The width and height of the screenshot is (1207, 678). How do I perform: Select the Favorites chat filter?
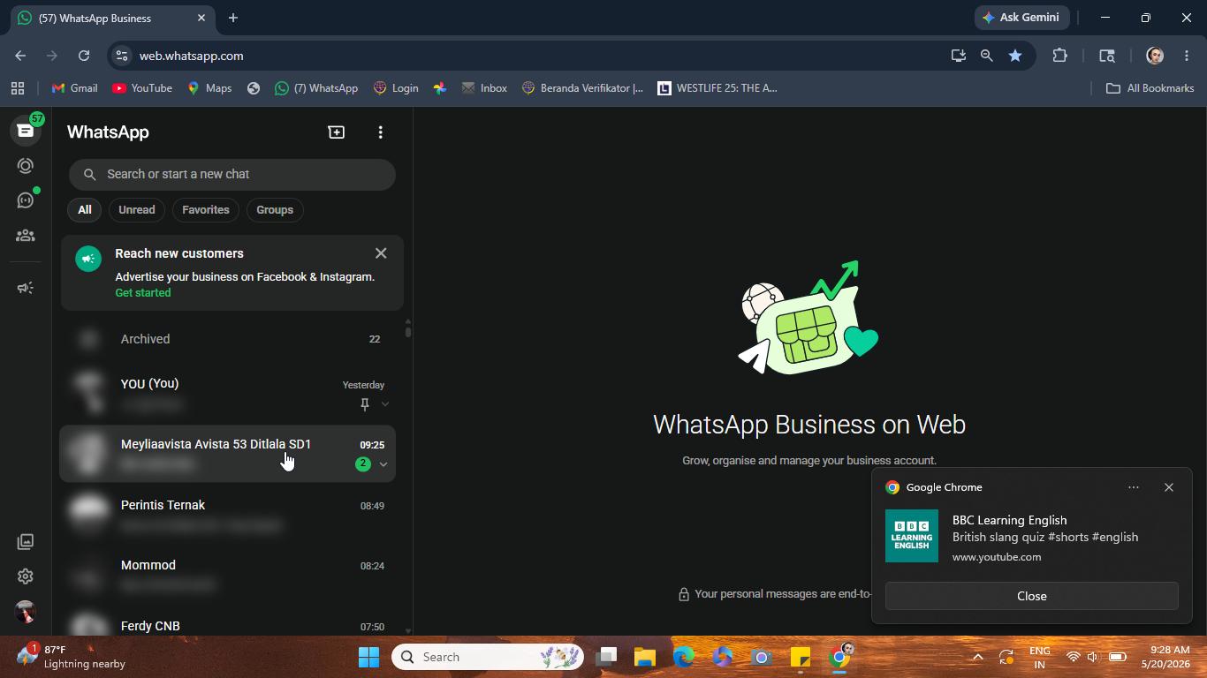coord(206,210)
